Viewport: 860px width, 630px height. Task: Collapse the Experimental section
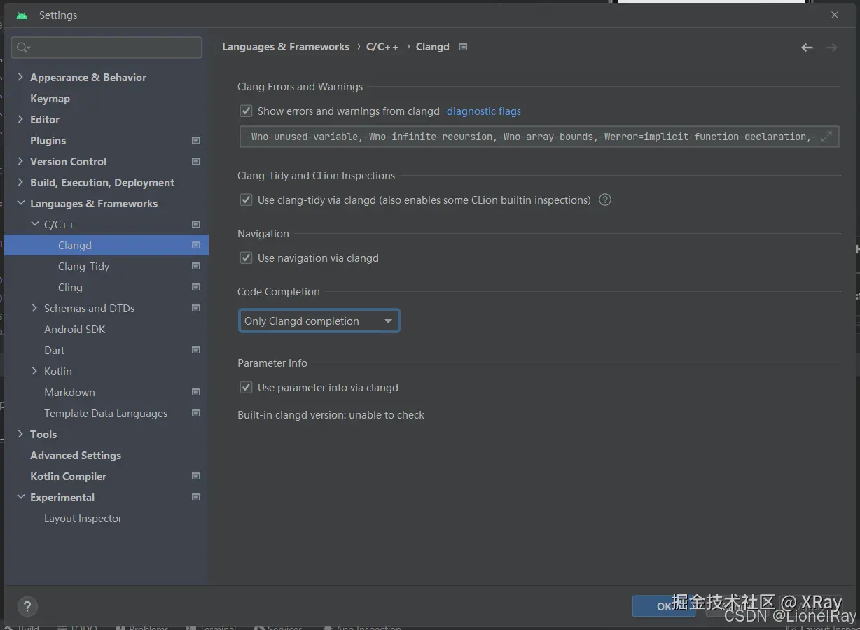pos(20,497)
